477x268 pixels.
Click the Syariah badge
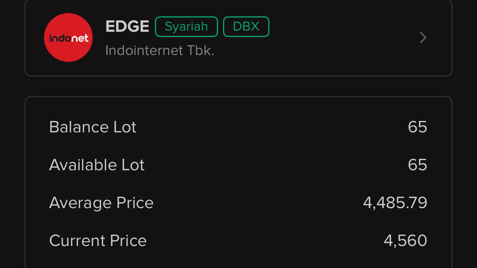(186, 26)
